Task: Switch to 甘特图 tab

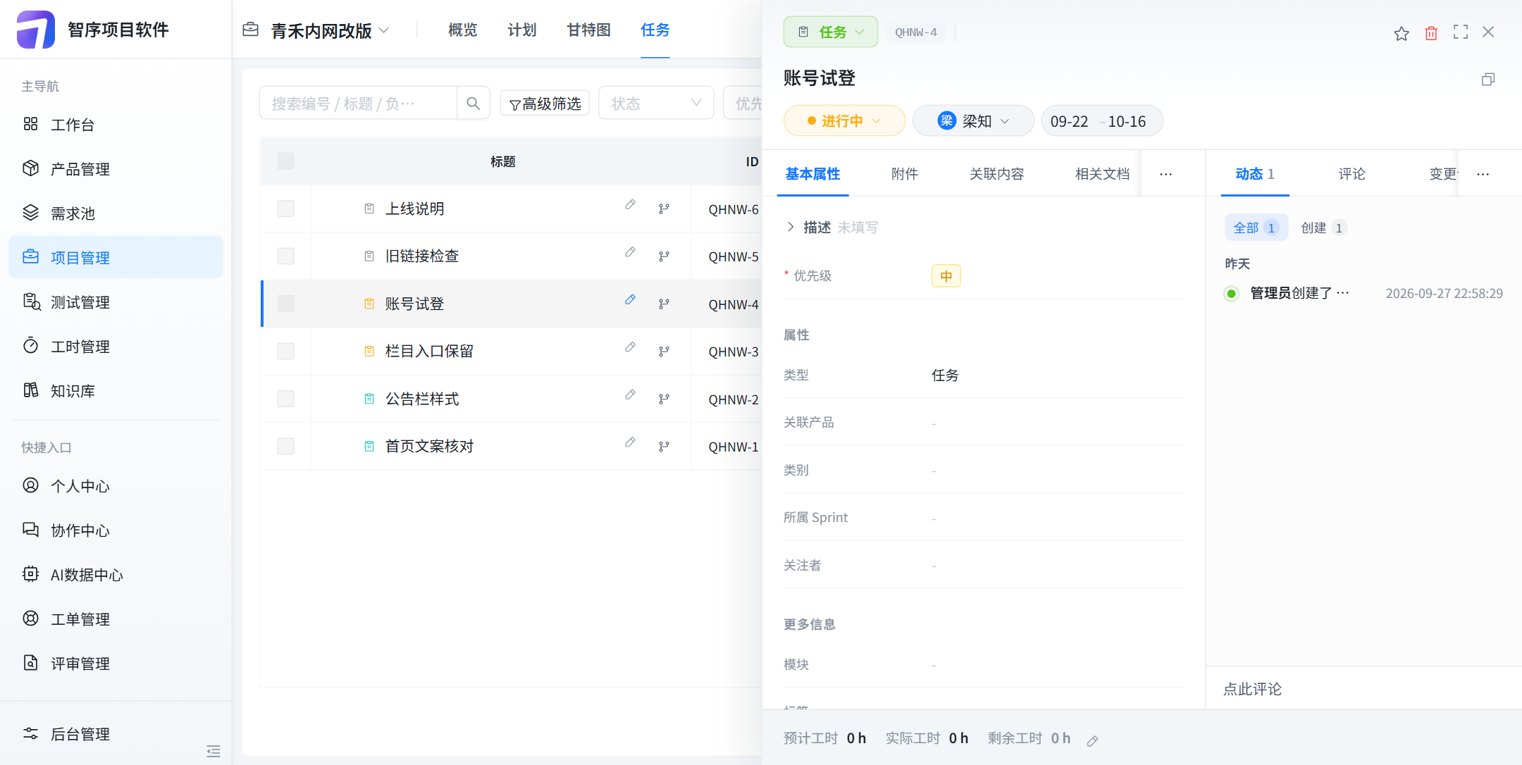Action: tap(589, 30)
